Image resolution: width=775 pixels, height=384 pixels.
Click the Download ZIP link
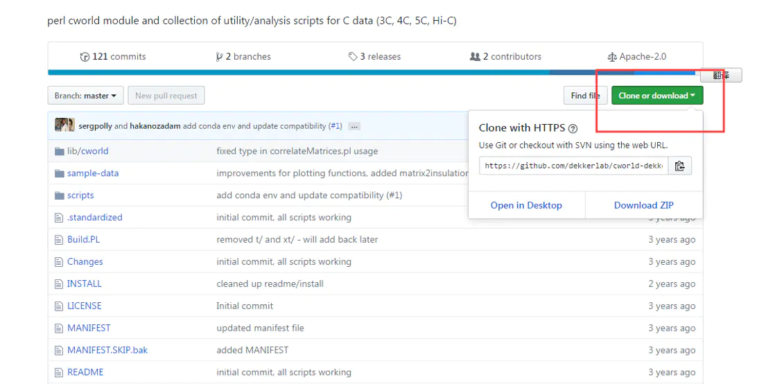[x=643, y=205]
